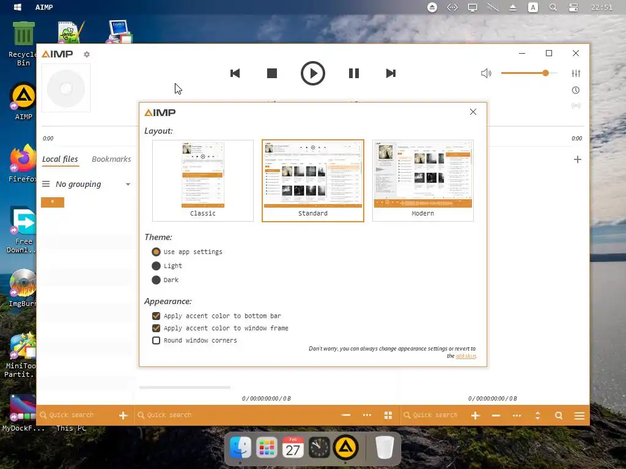Open the trash can in dock
This screenshot has height=469, width=626.
[x=385, y=448]
